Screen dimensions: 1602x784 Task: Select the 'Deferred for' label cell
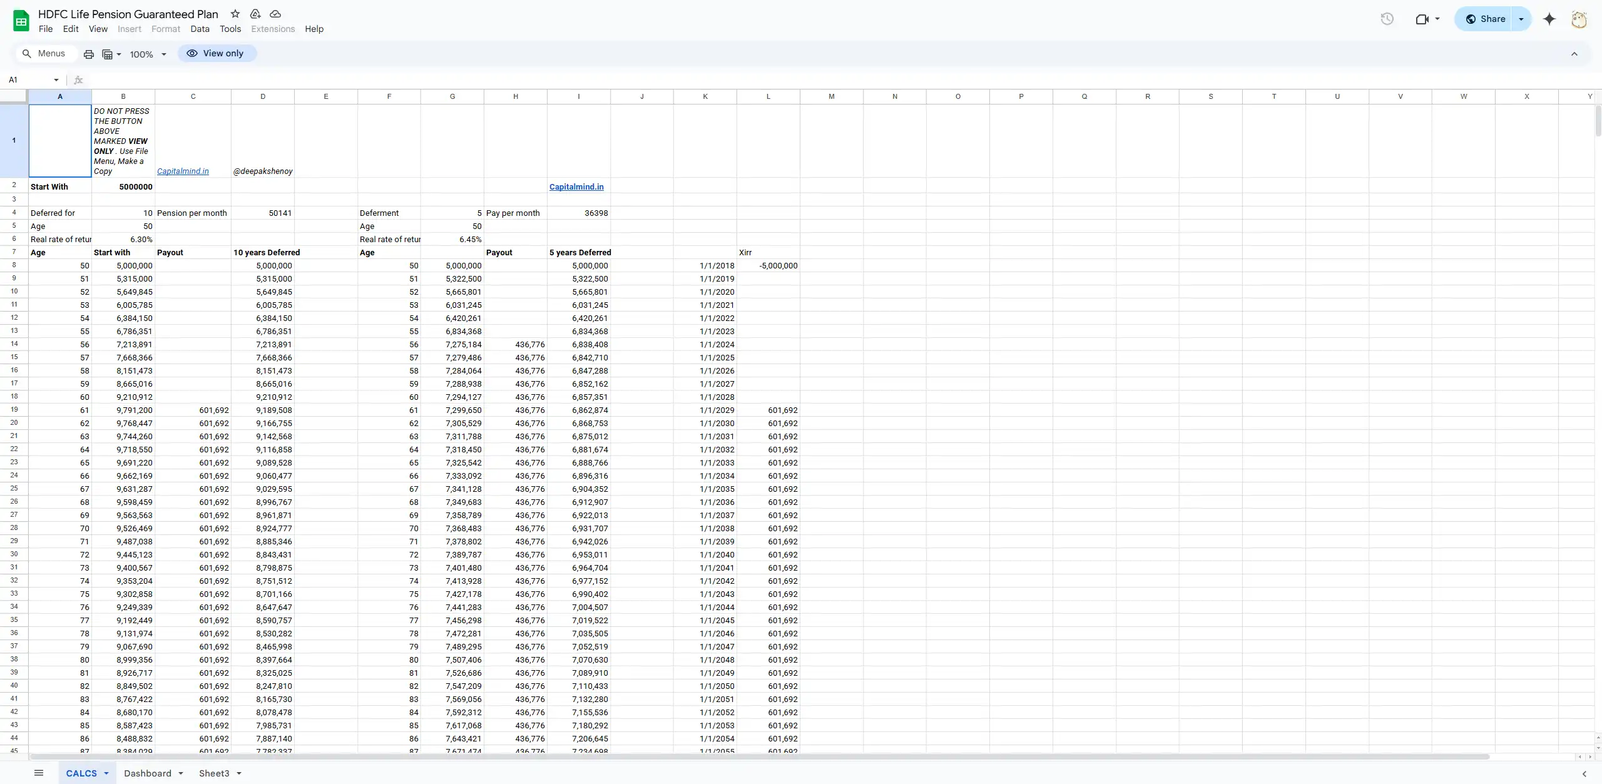click(60, 213)
